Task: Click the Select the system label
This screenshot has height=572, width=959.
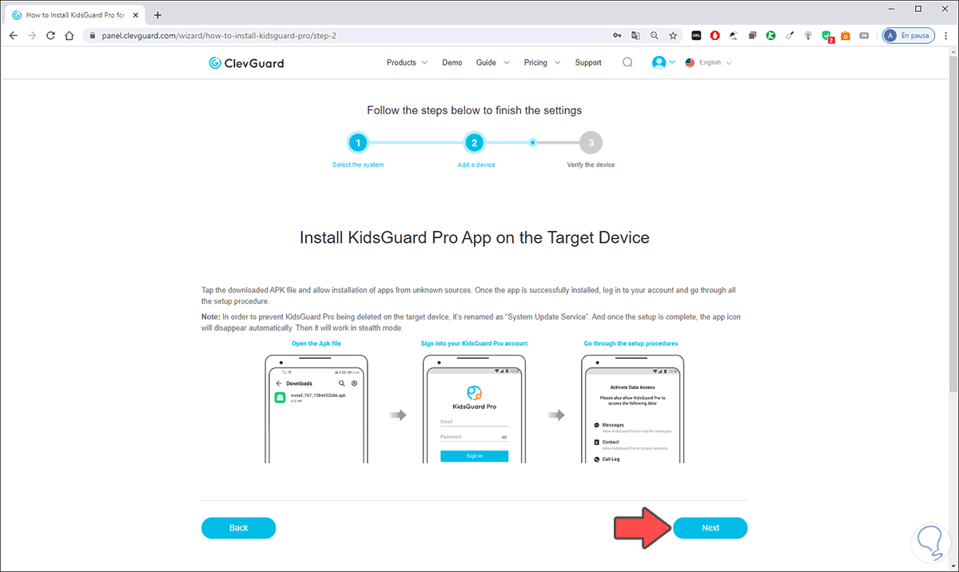Action: point(358,165)
